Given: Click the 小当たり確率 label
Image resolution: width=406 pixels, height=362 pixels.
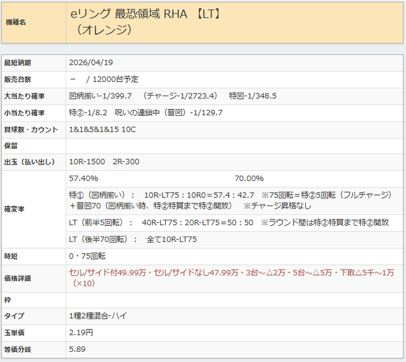Looking at the screenshot, I should click(24, 113).
